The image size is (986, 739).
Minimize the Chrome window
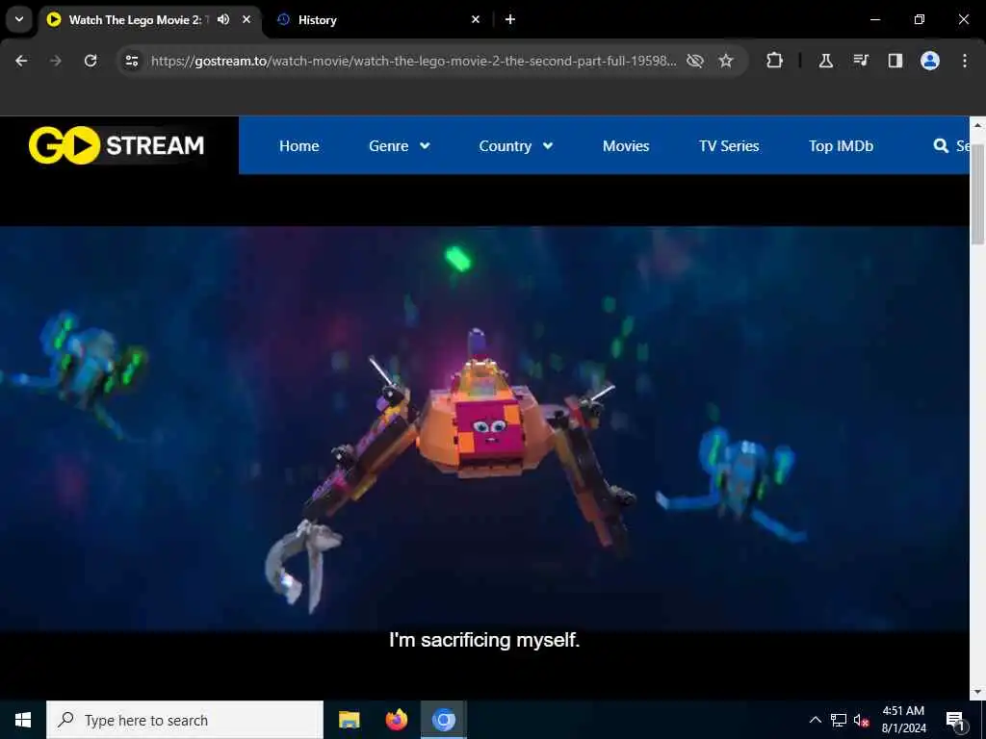(875, 19)
